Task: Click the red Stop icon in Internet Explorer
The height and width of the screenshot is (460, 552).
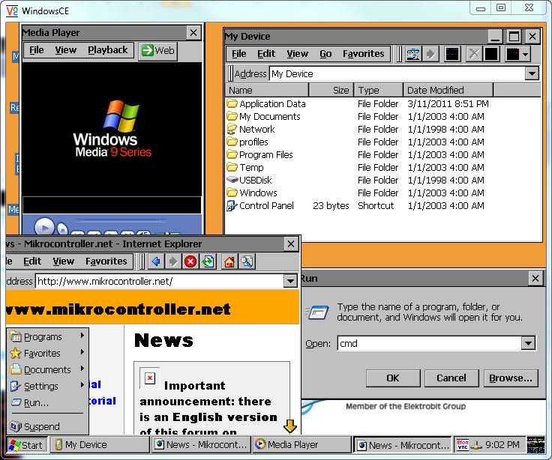Action: pos(190,261)
